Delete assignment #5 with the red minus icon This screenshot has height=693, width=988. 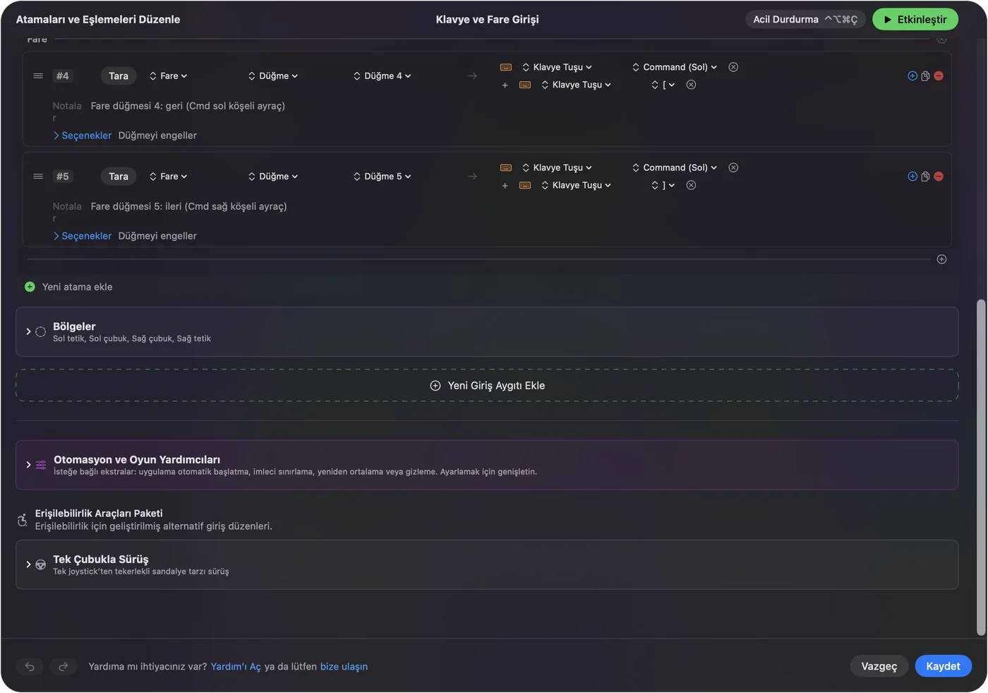[x=939, y=176]
